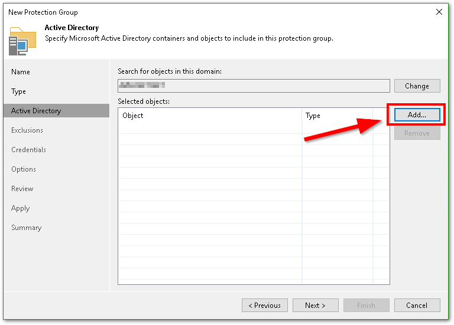The width and height of the screenshot is (454, 325).
Task: Click the protection group folder icon
Action: point(18,41)
